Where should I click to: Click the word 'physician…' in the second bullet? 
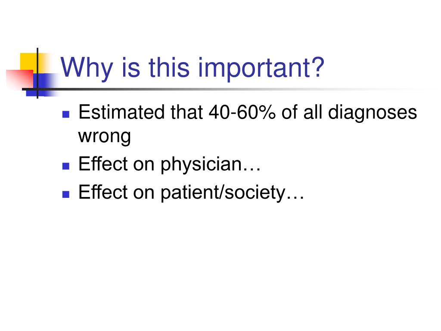211,165
